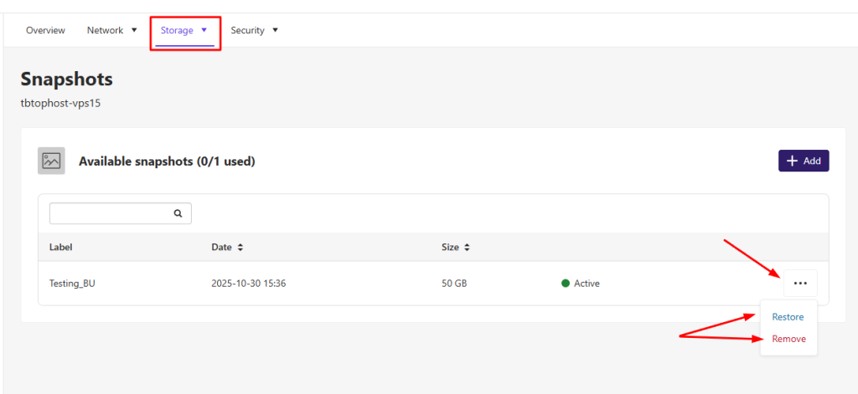Expand the Storage dropdown arrow
Image resolution: width=858 pixels, height=394 pixels.
point(204,30)
